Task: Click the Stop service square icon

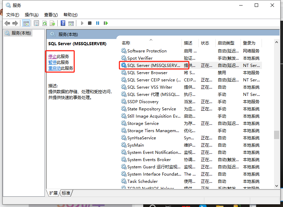Action: (x=90, y=23)
